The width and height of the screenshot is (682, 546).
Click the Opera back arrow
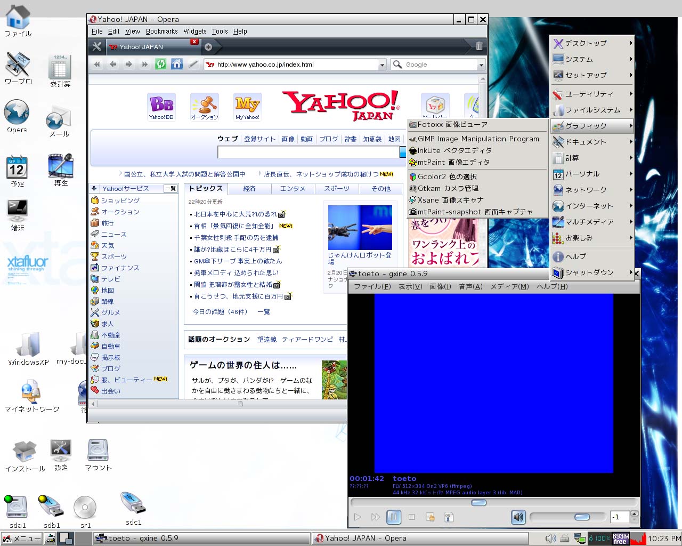tap(113, 64)
